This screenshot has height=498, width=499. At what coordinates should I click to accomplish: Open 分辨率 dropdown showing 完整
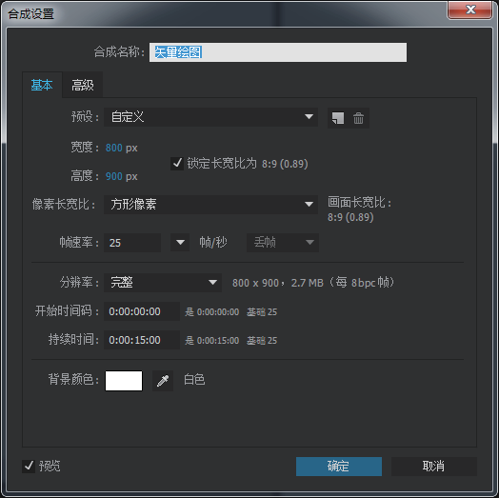pyautogui.click(x=163, y=282)
